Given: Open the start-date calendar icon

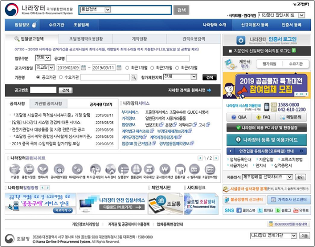Looking at the screenshot, I should (x=83, y=68).
